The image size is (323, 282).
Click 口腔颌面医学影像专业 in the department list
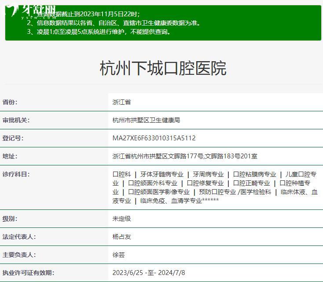click(159, 192)
